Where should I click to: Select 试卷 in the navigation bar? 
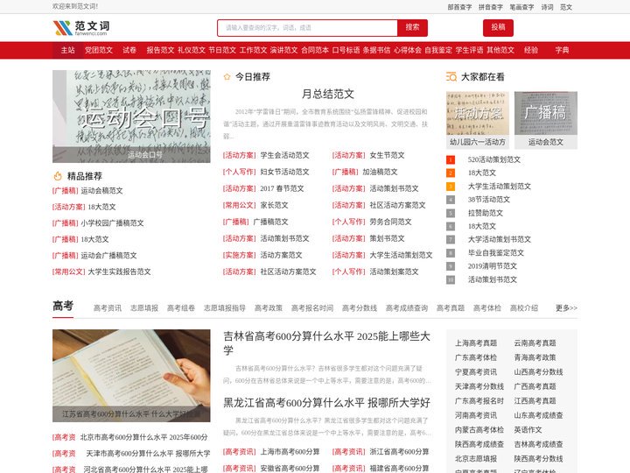[129, 50]
